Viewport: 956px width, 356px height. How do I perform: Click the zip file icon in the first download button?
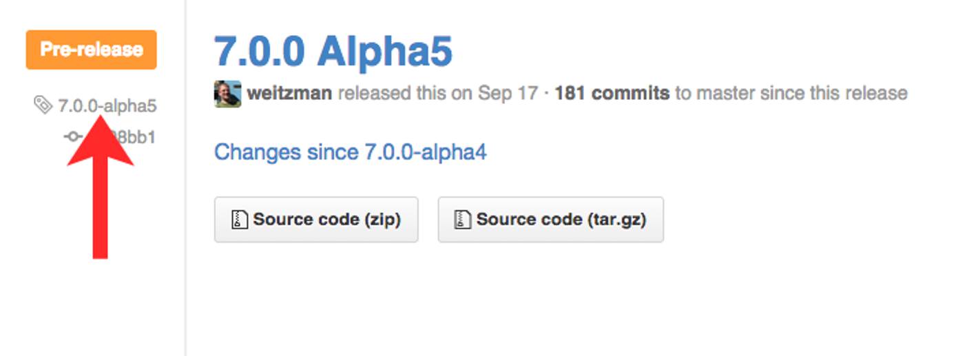click(239, 220)
